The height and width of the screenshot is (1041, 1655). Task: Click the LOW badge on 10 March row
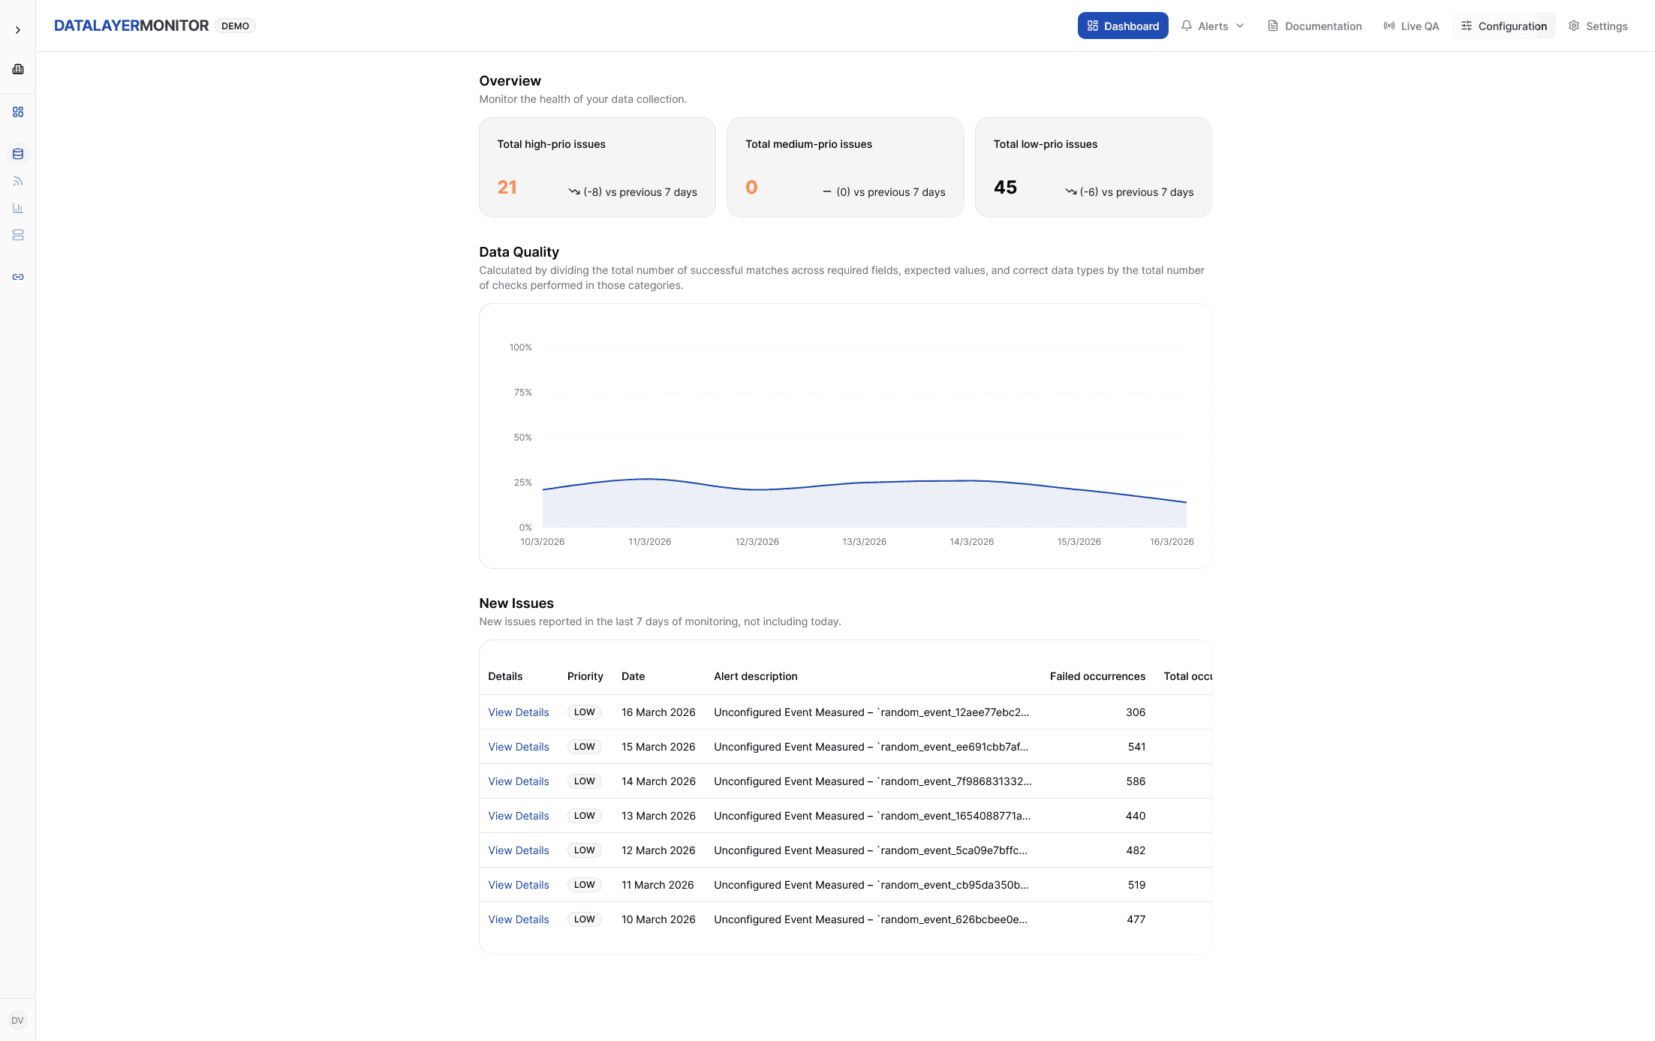pos(585,919)
